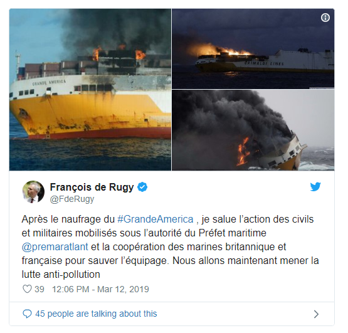Open the large Grande America burning ship photo

(x=90, y=90)
